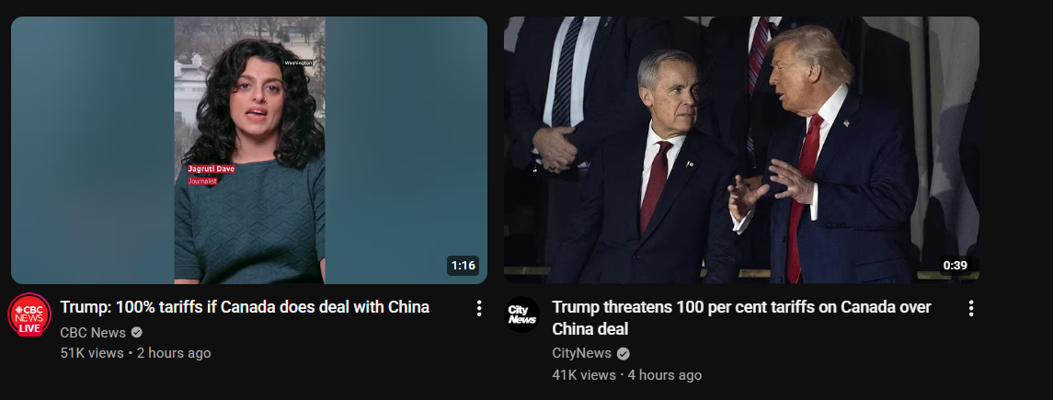The width and height of the screenshot is (1053, 400).
Task: Click the "41K views" text
Action: (584, 375)
